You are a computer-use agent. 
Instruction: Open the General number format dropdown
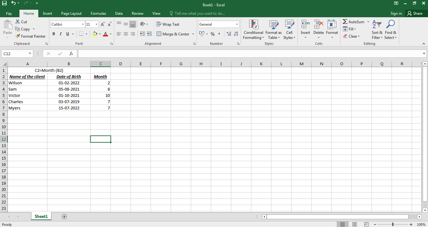click(237, 24)
